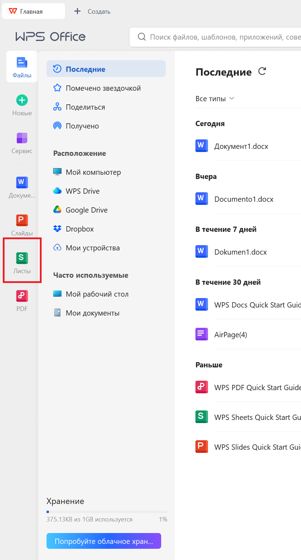This screenshot has height=560, width=301.
Task: Click the Word icon of Документ1.docx
Action: 202,146
